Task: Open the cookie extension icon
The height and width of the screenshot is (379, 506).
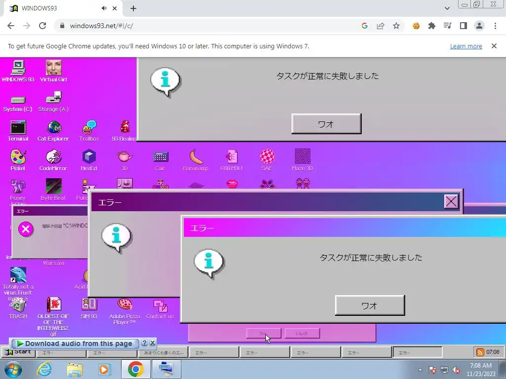Action: [x=416, y=26]
